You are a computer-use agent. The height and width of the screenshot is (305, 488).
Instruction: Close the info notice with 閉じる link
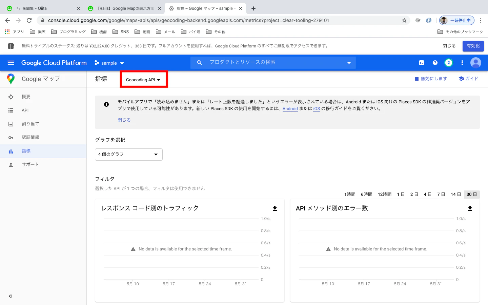pyautogui.click(x=124, y=120)
